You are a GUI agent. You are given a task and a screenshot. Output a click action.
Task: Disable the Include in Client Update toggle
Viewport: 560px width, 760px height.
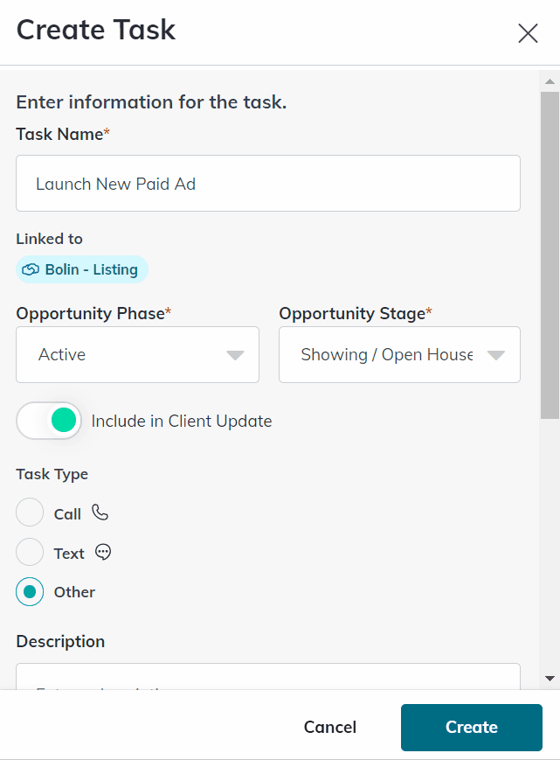point(49,421)
